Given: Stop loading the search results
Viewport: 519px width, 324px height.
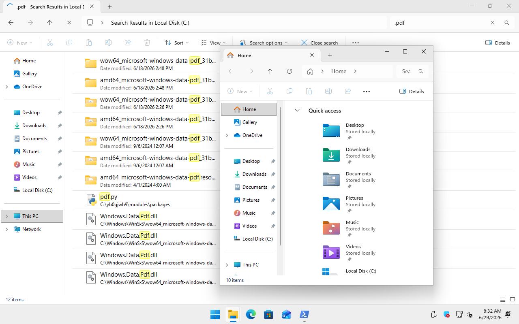Looking at the screenshot, I should 69,23.
